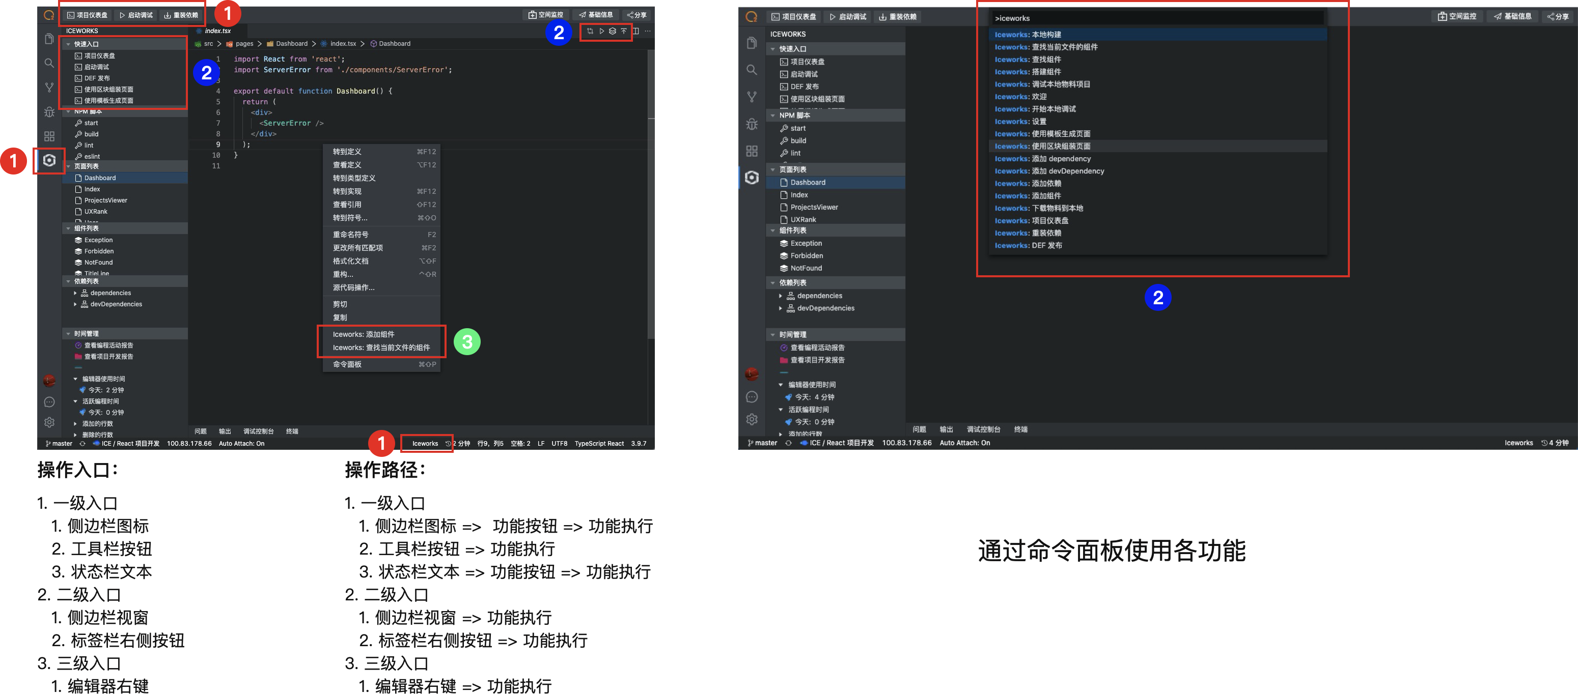
Task: Click the split editor icon
Action: click(635, 31)
